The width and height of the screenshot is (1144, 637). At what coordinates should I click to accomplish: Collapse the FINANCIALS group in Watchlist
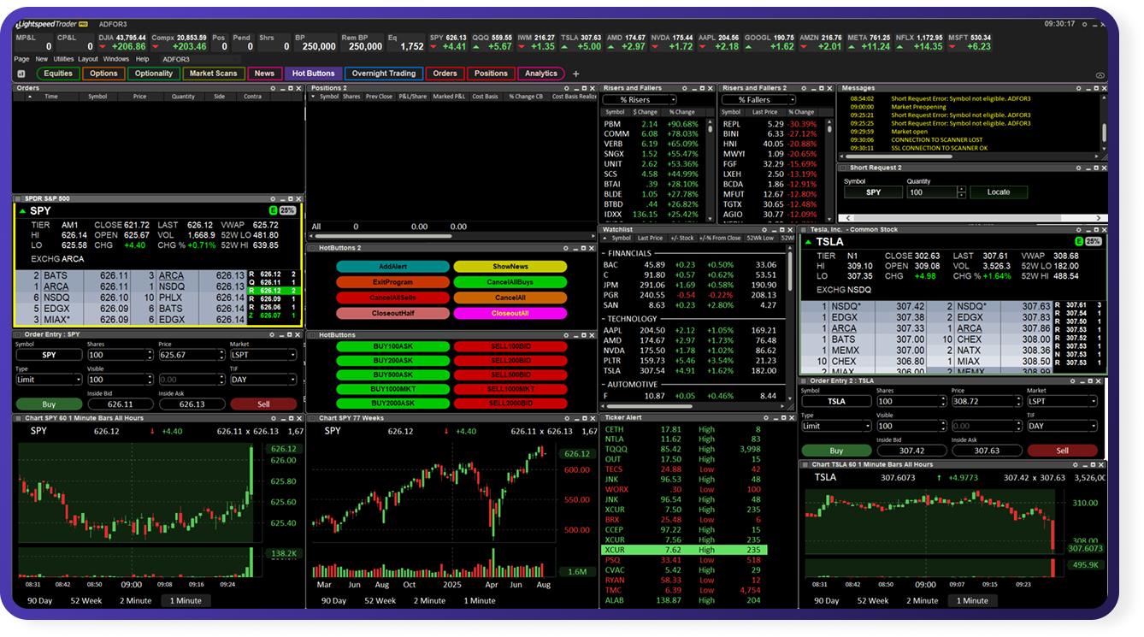(x=604, y=253)
